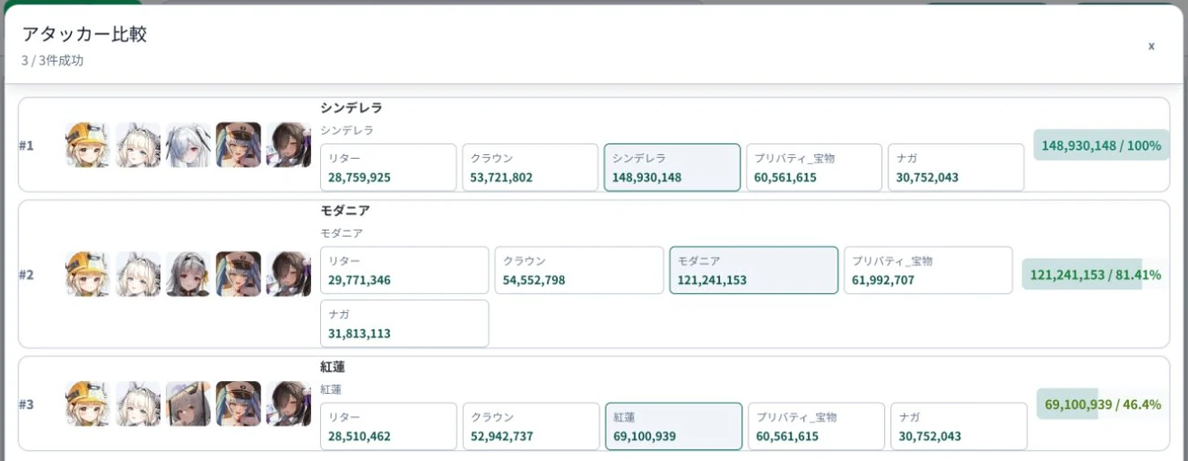
Task: Click the Modernia portrait in row #2
Action: [x=188, y=274]
